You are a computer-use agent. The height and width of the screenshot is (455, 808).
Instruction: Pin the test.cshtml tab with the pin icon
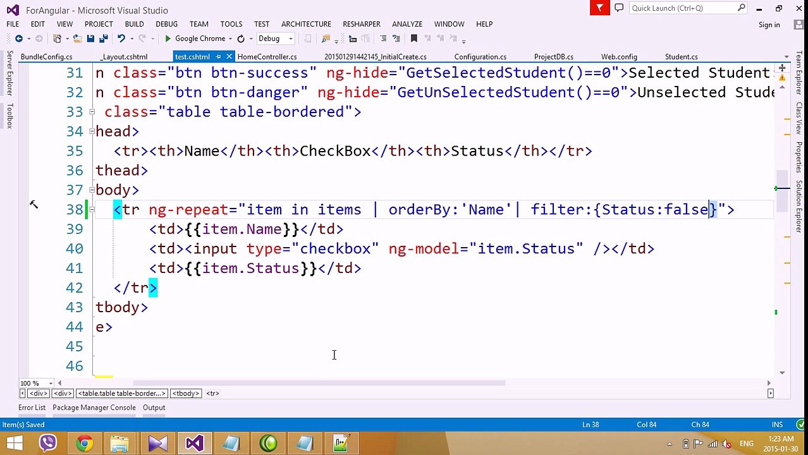click(x=218, y=57)
